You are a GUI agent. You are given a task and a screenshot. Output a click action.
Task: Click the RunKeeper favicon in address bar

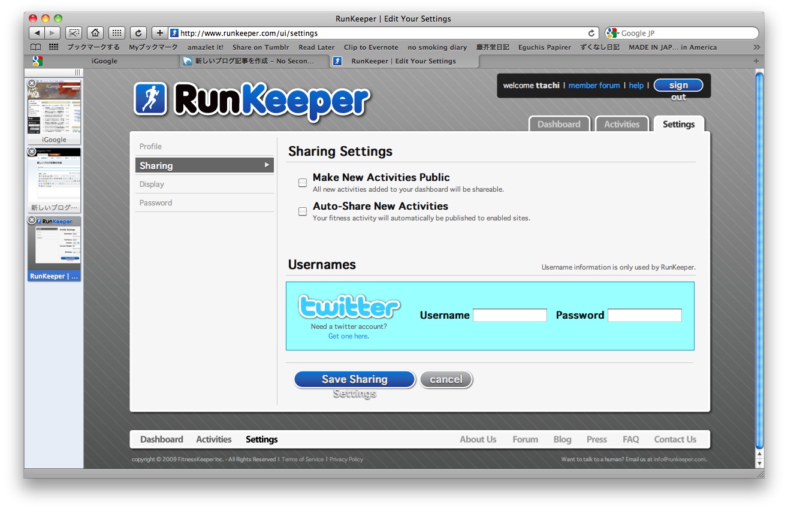(x=174, y=33)
